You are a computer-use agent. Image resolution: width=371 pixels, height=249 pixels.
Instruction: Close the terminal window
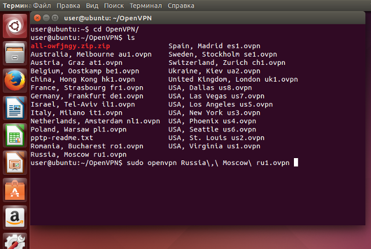(37, 18)
